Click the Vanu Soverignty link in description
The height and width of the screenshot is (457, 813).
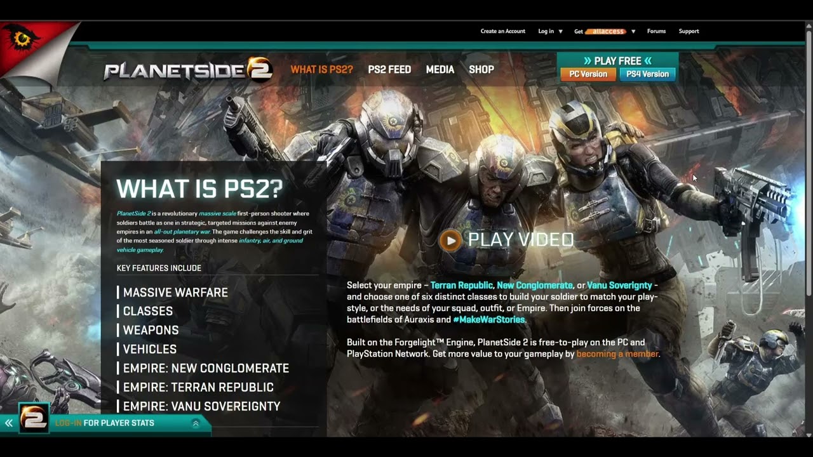[x=619, y=286]
